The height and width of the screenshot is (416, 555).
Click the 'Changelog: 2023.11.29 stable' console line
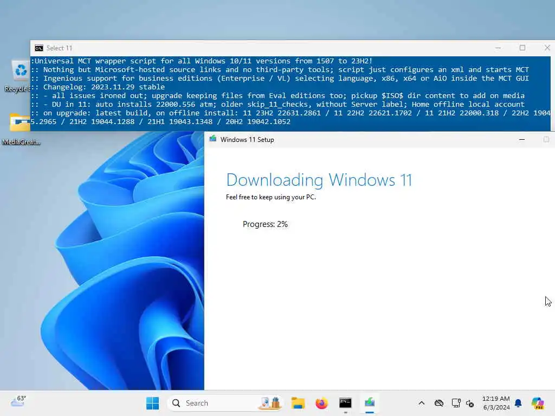tap(104, 87)
